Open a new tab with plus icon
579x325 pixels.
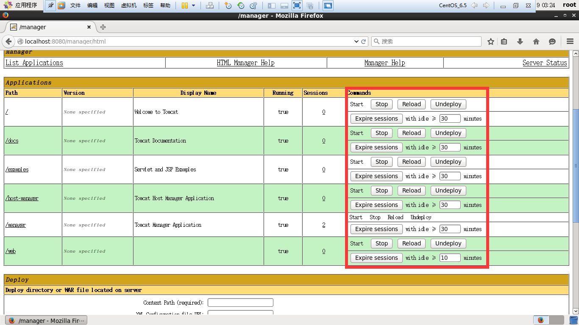103,27
